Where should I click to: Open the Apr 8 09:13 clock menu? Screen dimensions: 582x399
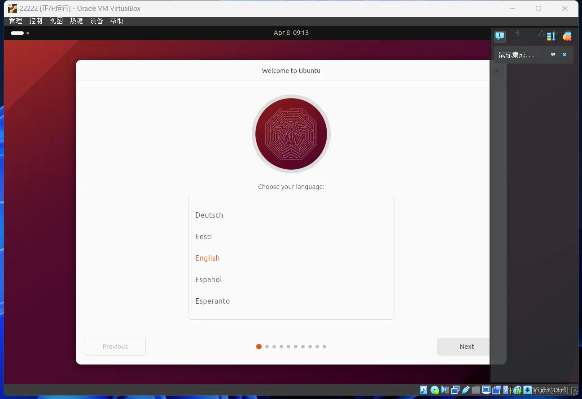click(x=291, y=33)
